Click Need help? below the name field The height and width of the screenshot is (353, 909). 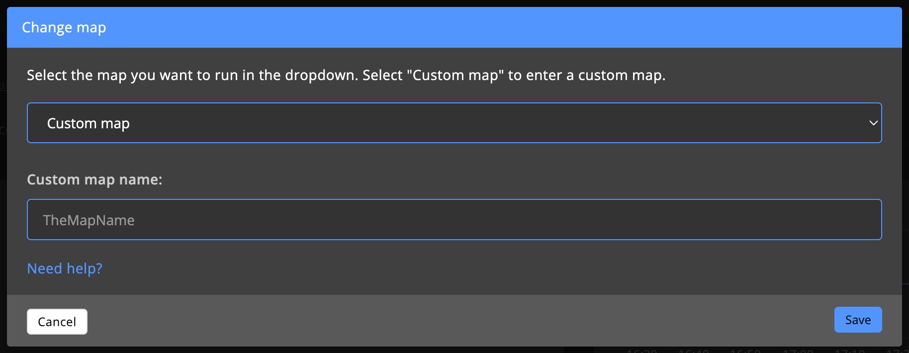pyautogui.click(x=64, y=268)
